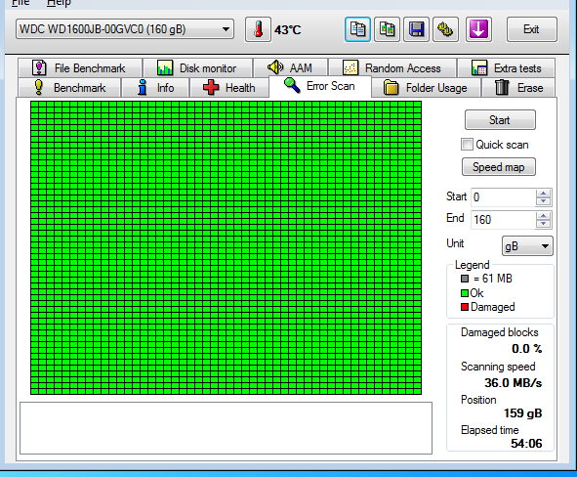
Task: Increase the End value with up arrow
Action: 544,215
